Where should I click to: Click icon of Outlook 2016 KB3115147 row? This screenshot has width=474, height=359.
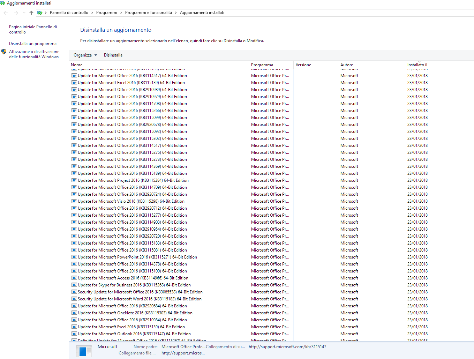click(x=74, y=334)
